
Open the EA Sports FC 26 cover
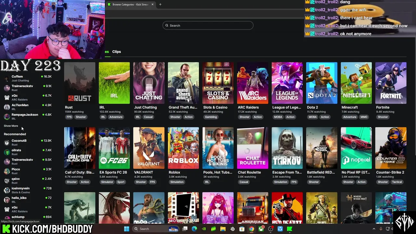114,148
